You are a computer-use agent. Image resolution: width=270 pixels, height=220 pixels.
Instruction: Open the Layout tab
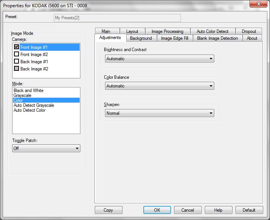click(x=132, y=31)
